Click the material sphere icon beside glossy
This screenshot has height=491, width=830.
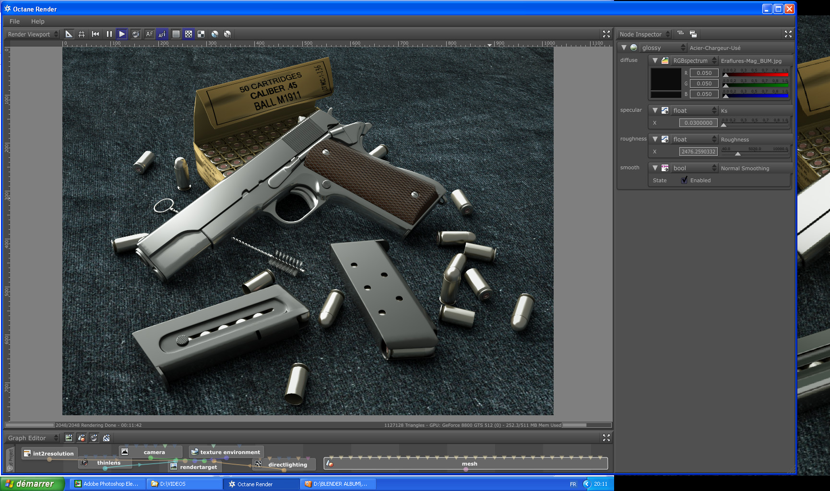click(x=634, y=47)
